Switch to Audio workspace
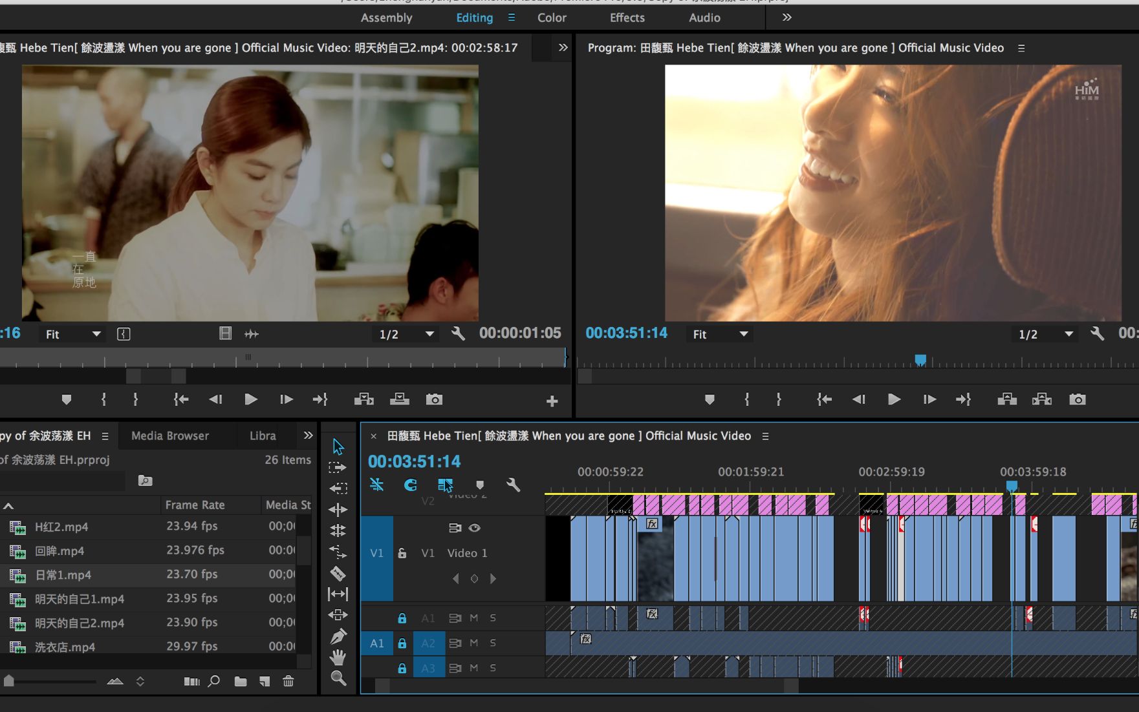1139x712 pixels. point(704,17)
